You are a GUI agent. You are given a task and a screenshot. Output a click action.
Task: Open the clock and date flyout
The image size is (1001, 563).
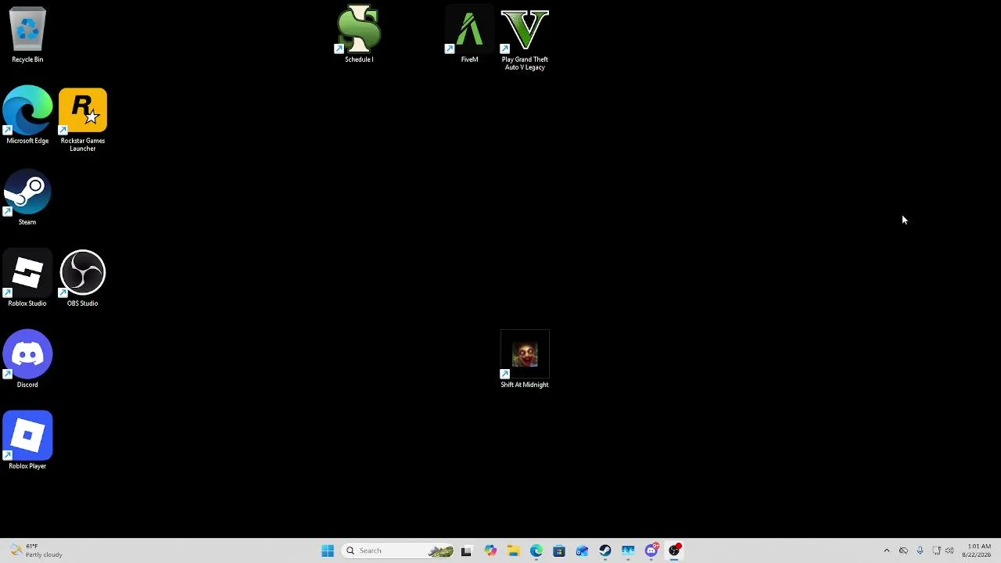point(978,550)
